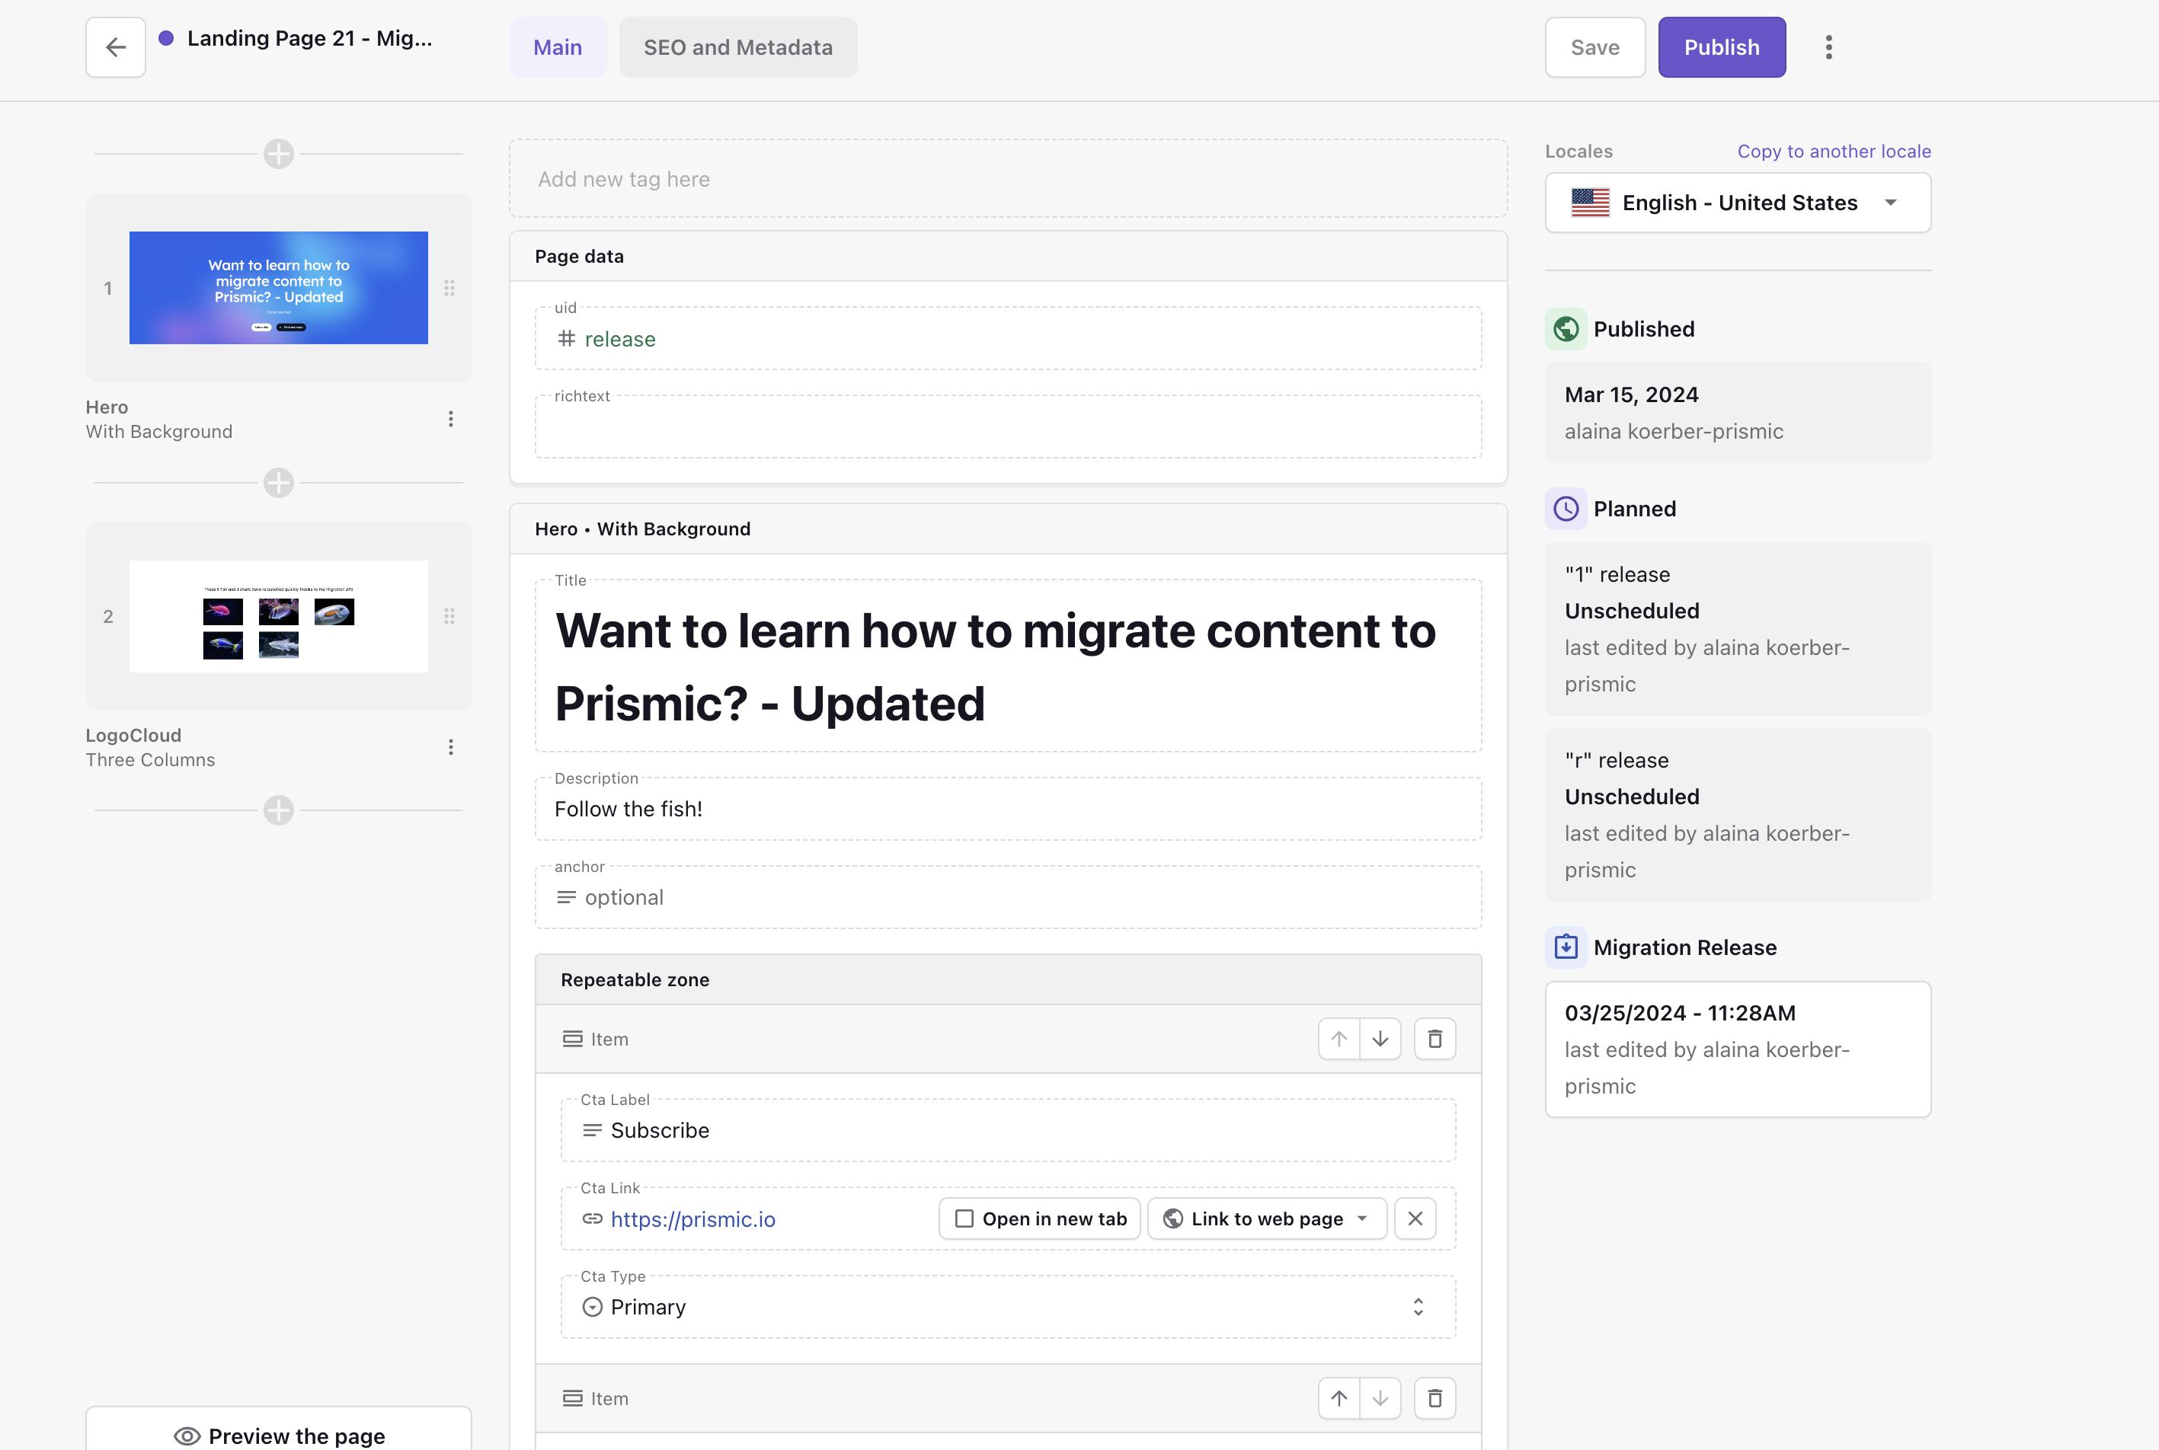Move first repeatable item down
This screenshot has width=2159, height=1450.
click(1380, 1039)
